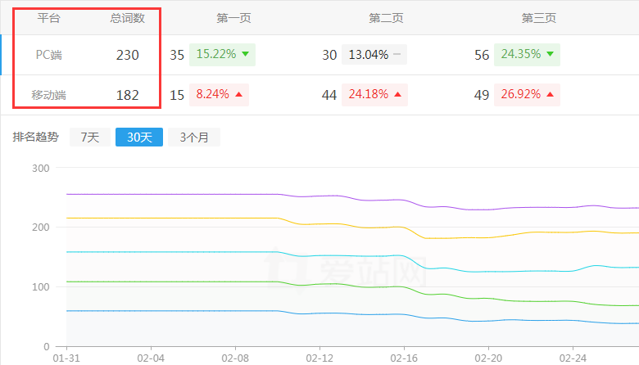
Task: Click the 第一页 column header
Action: pos(233,17)
